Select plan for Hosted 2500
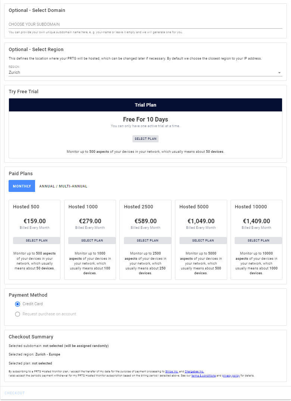The width and height of the screenshot is (291, 401). [147, 240]
